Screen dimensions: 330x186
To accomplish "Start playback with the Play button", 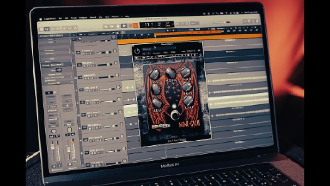I will click(124, 26).
